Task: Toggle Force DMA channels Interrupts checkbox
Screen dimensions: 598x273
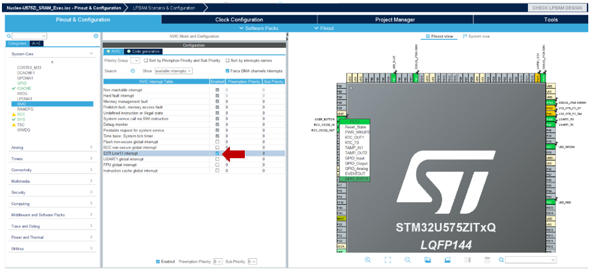Action: 227,71
